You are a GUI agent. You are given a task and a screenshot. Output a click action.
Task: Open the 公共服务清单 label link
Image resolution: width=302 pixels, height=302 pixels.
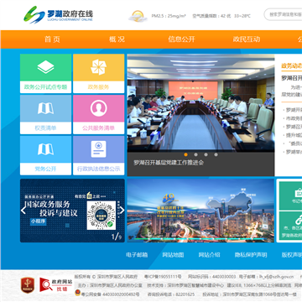tap(98, 128)
